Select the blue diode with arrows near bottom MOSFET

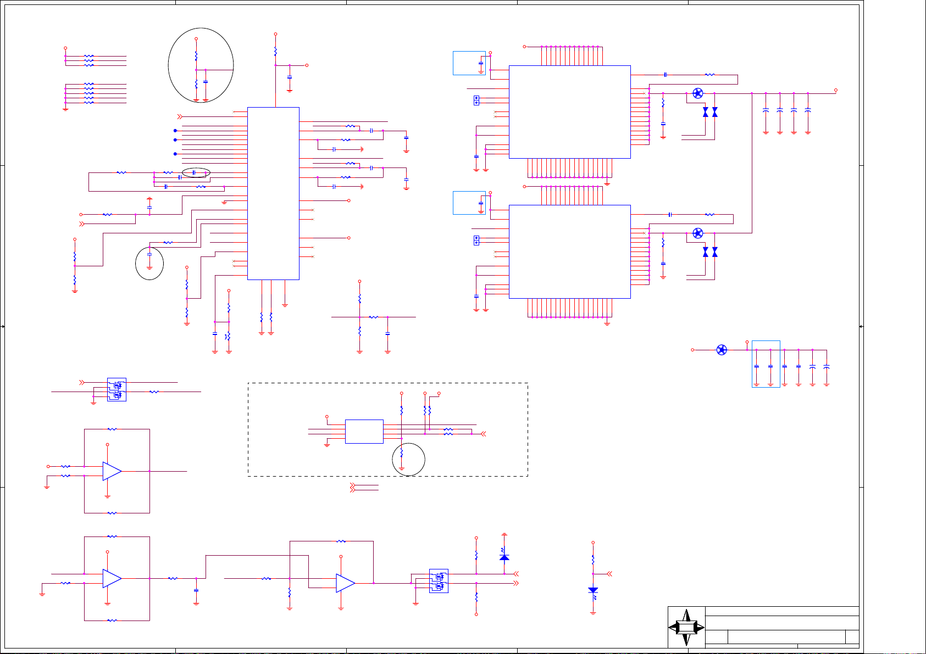(x=504, y=555)
